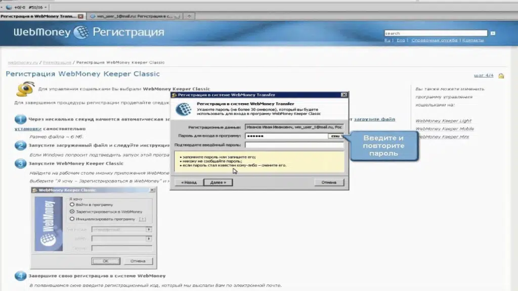This screenshot has width=518, height=291.
Task: Click the 'Регистрация WebMoney Keeper Classic' page heading
Action: (x=82, y=74)
